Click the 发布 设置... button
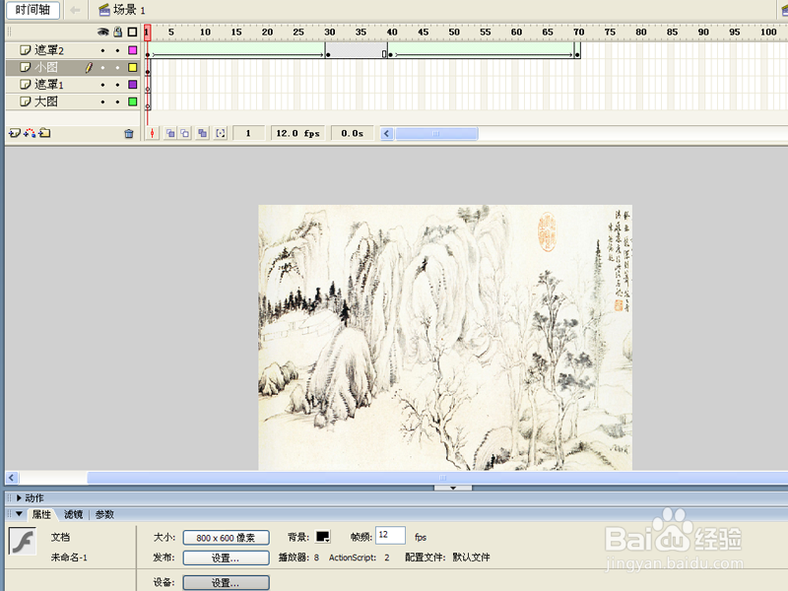 pyautogui.click(x=227, y=558)
